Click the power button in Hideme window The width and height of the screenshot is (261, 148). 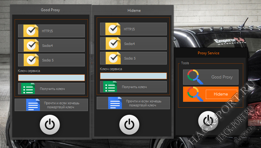[x=129, y=124]
